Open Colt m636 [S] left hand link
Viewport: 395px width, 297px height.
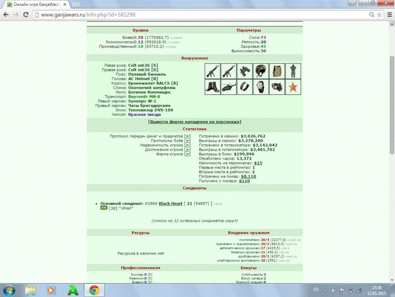coord(143,66)
